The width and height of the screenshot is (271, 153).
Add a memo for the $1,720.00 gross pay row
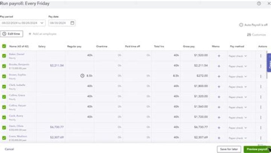pos(219,117)
